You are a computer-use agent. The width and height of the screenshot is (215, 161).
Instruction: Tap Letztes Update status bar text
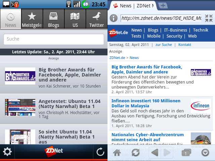tap(53, 52)
